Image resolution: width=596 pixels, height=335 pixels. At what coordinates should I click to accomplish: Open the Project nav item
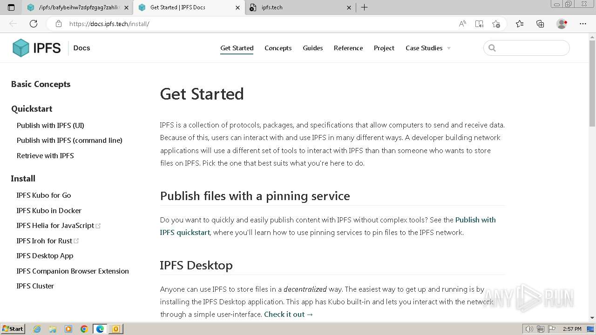coord(384,48)
